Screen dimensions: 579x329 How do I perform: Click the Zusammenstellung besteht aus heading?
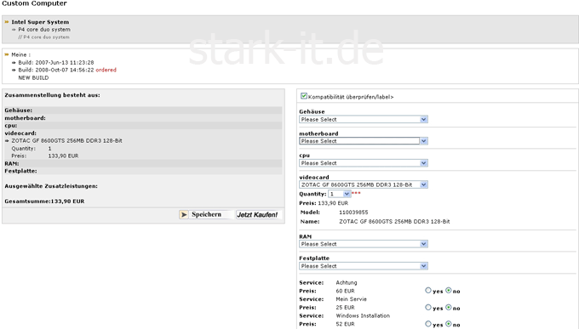[52, 95]
